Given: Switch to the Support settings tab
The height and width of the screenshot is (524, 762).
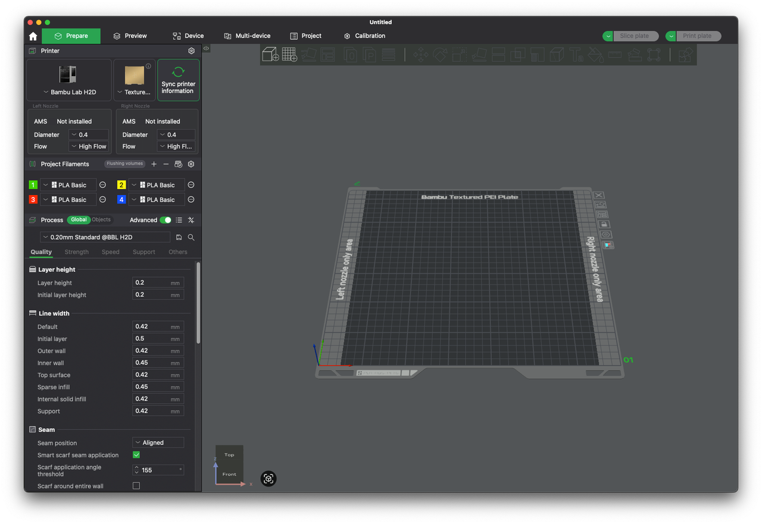Looking at the screenshot, I should tap(144, 252).
